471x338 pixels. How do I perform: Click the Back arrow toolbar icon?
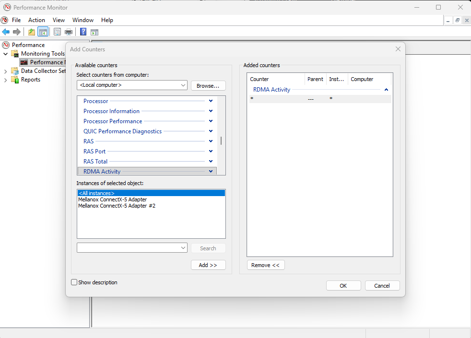pos(6,32)
